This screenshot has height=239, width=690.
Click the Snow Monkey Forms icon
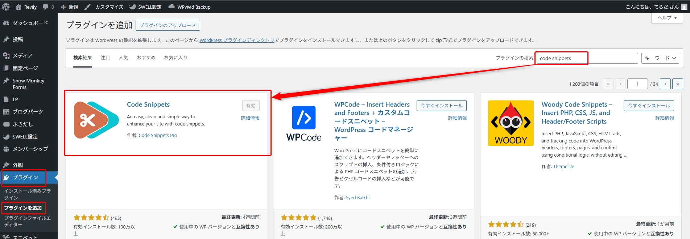click(6, 81)
